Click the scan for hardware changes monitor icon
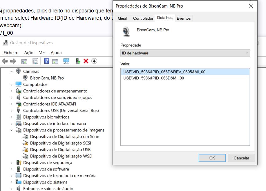This screenshot has width=266, height=191. coord(66,61)
